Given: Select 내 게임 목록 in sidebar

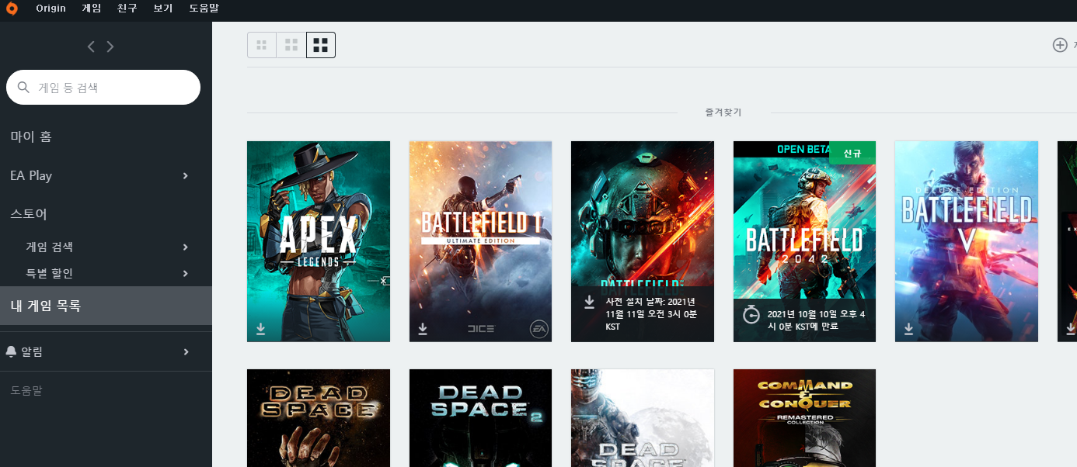Looking at the screenshot, I should tap(45, 306).
